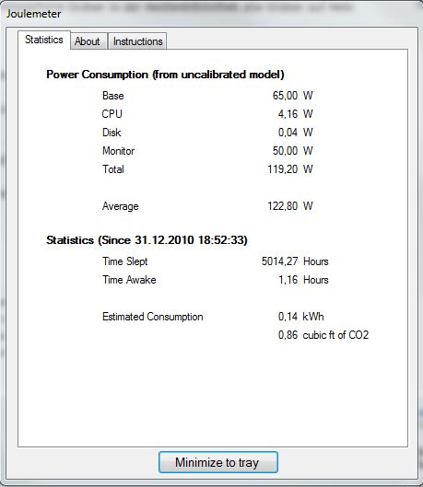Click the Estimated Consumption label

pyautogui.click(x=153, y=317)
